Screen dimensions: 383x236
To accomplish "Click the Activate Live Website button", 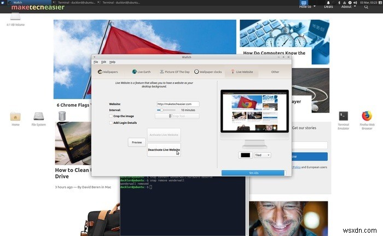I will click(x=164, y=135).
